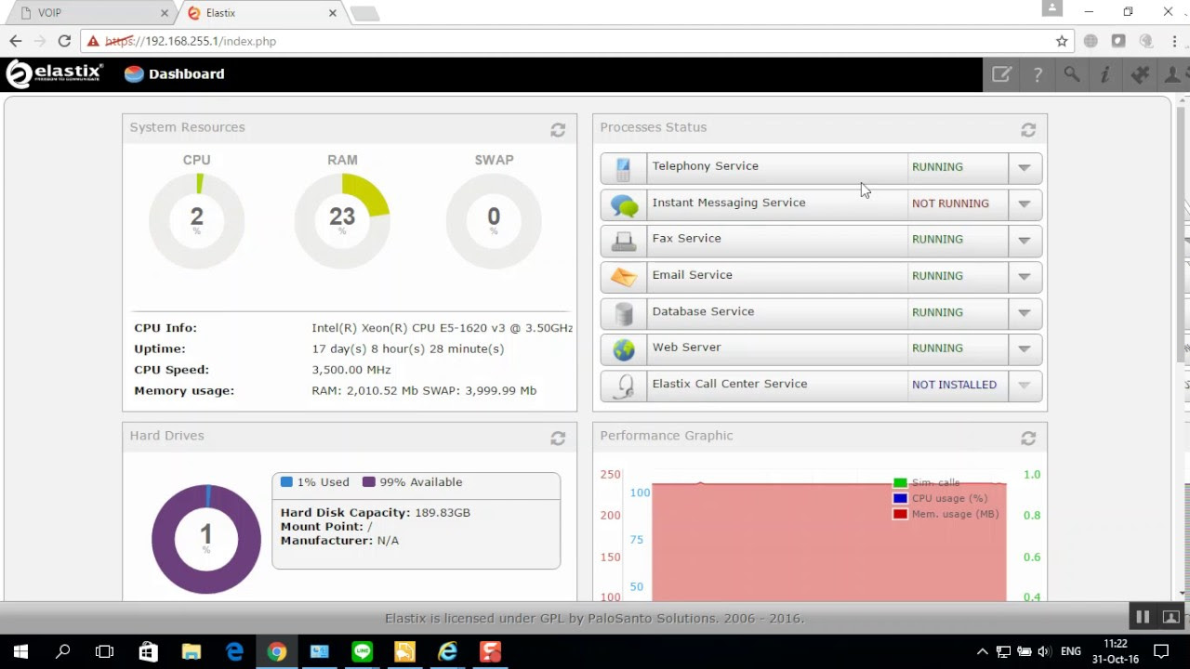Open Task View on the taskbar

click(105, 651)
